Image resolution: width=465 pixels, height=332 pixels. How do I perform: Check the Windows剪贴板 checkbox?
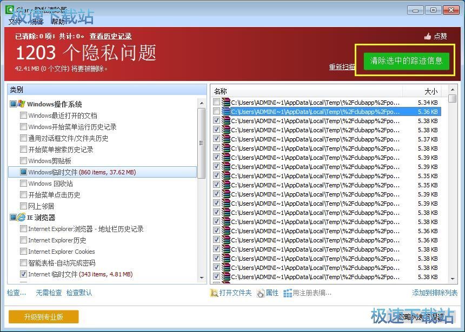coord(23,160)
